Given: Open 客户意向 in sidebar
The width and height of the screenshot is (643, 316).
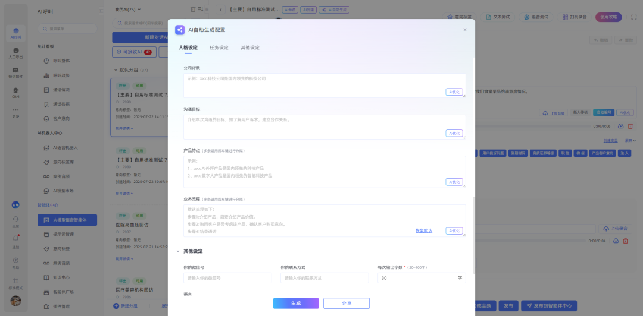Looking at the screenshot, I should point(61,119).
